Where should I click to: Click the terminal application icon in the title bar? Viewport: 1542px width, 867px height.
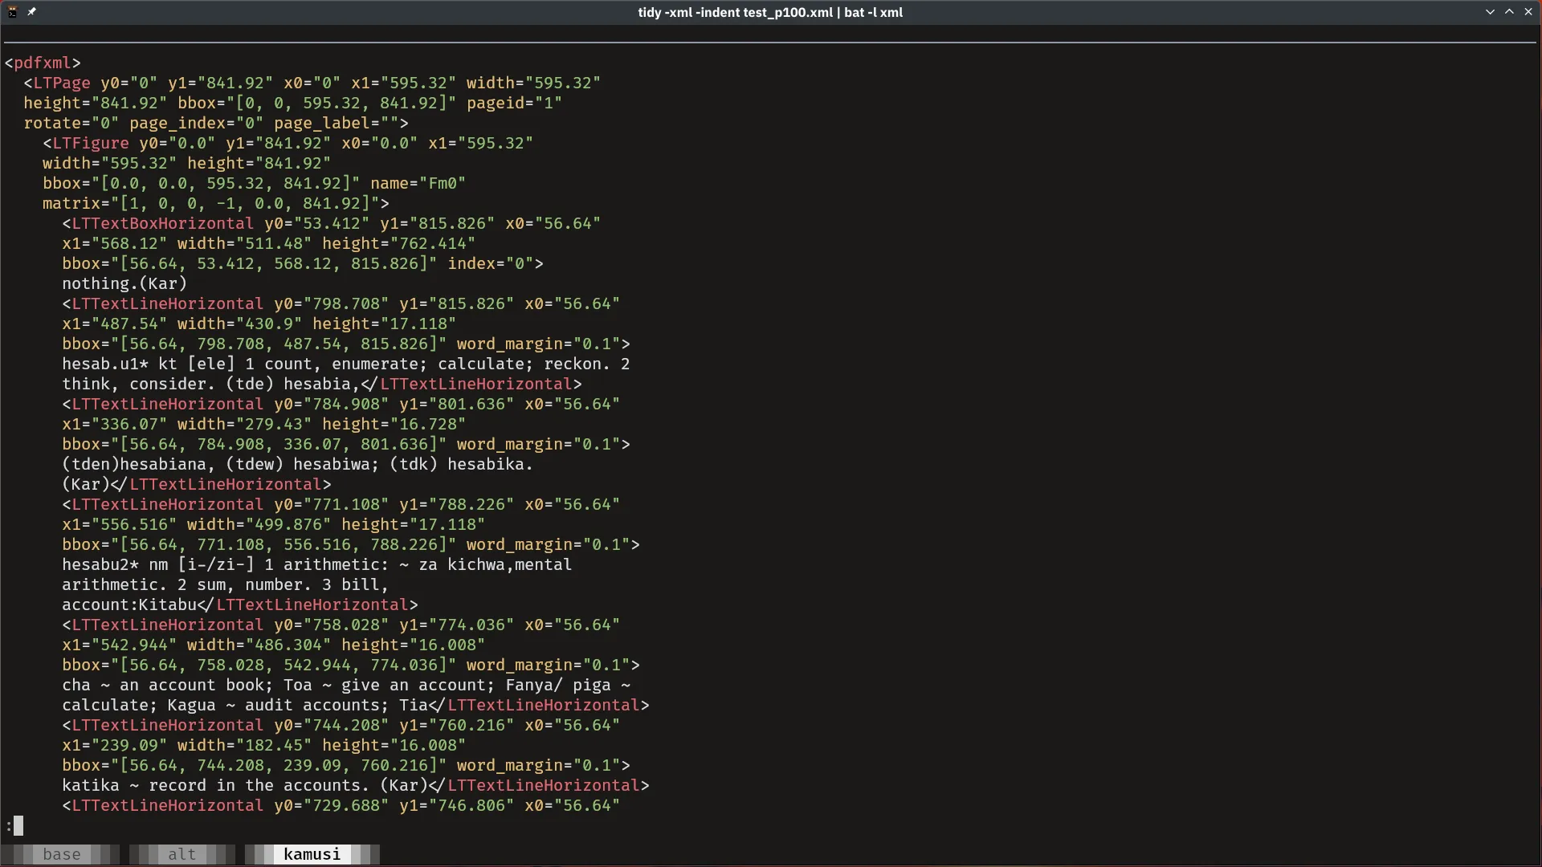12,11
